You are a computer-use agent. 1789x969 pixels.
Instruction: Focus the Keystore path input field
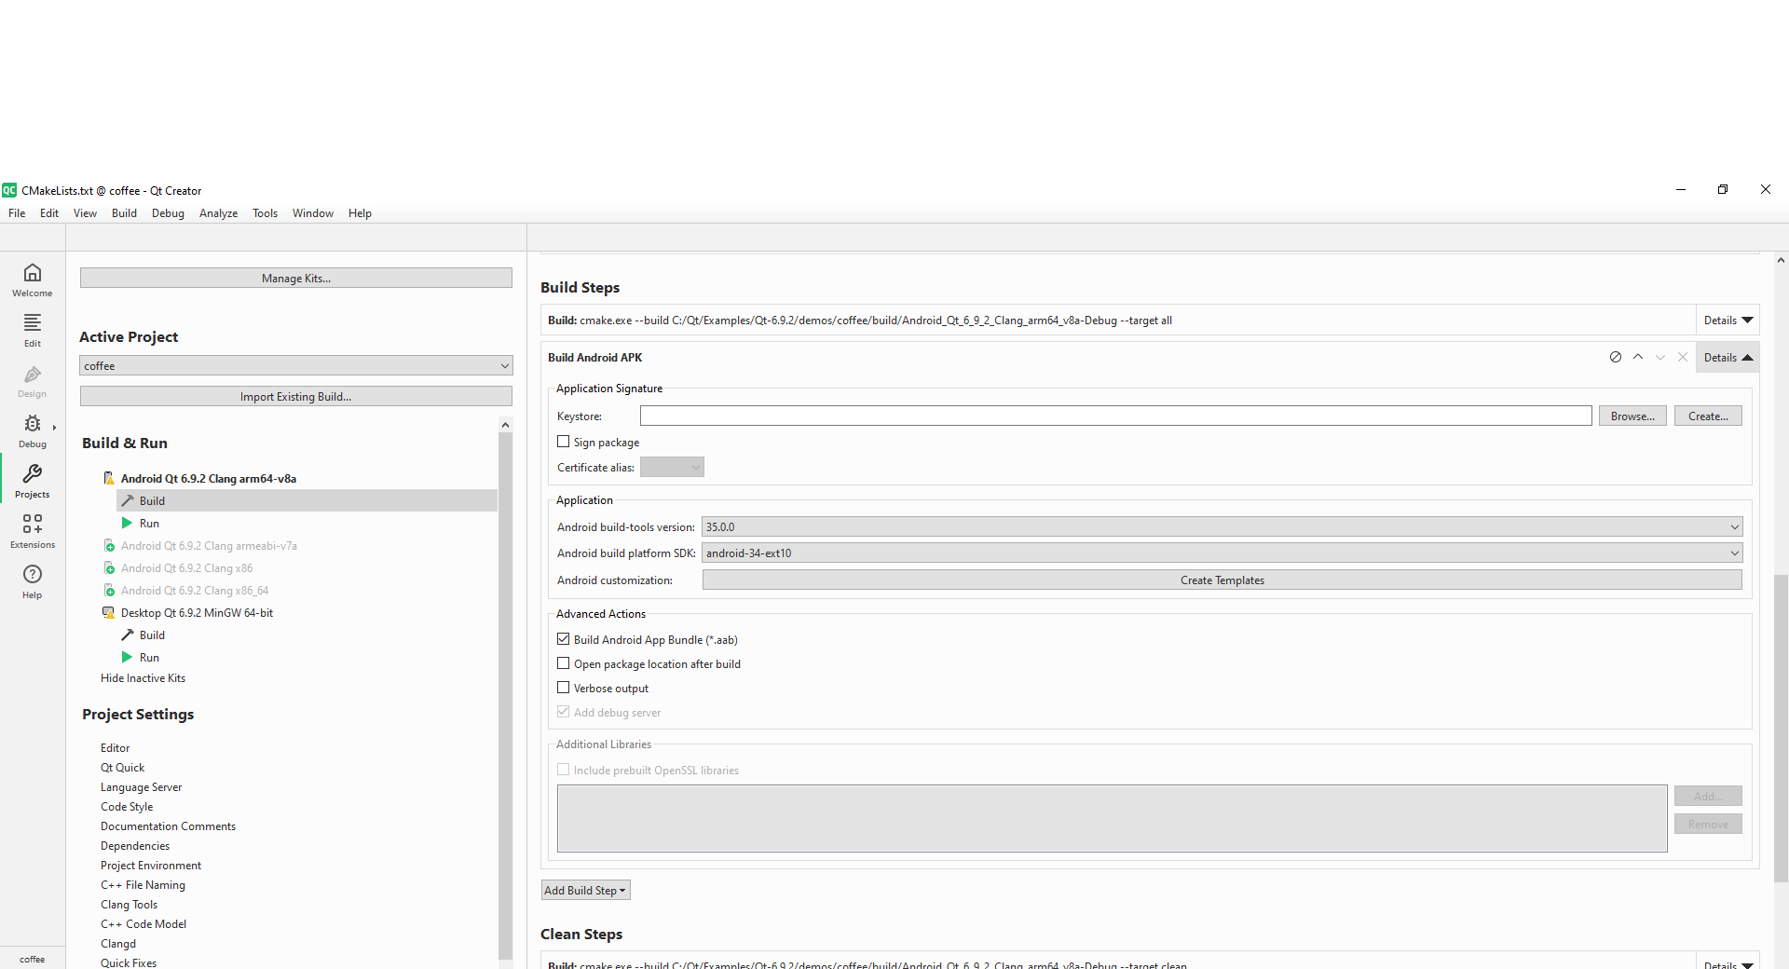click(1115, 416)
